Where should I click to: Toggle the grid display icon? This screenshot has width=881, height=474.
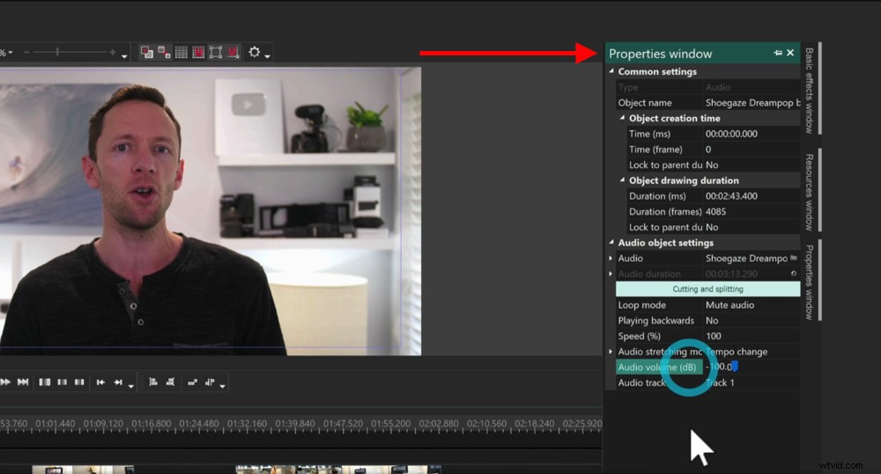coord(181,52)
